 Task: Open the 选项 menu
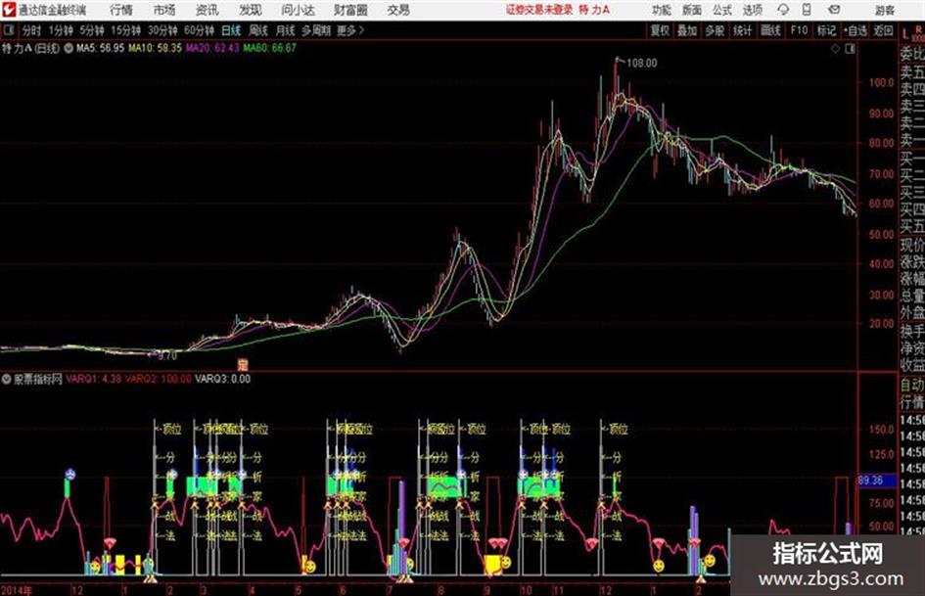[x=752, y=10]
